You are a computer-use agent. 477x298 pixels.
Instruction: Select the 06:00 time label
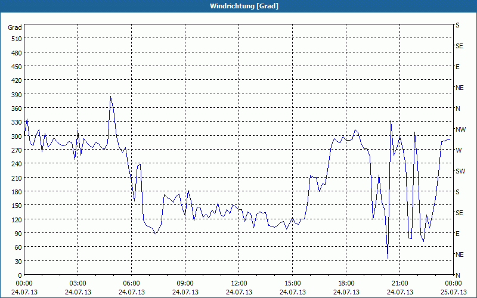tap(131, 284)
